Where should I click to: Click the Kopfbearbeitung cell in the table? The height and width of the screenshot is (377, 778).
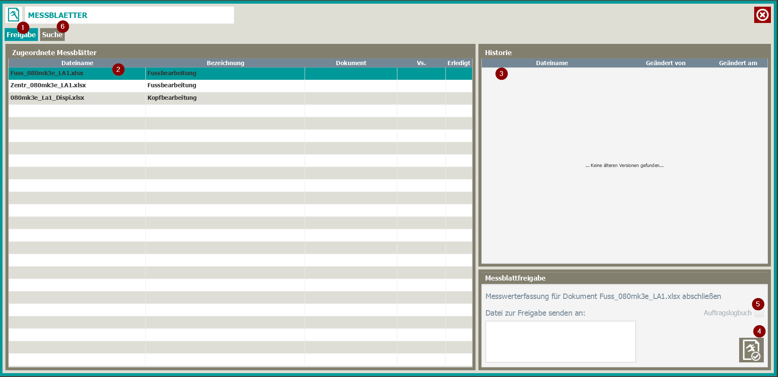(172, 98)
